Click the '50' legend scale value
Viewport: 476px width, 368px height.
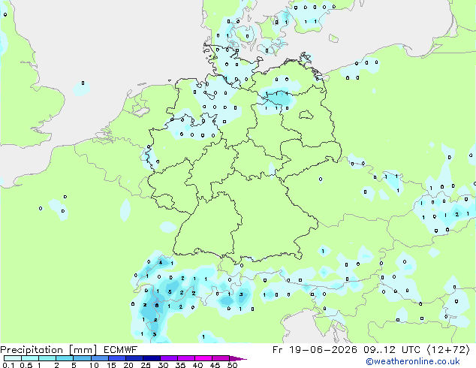(232, 365)
